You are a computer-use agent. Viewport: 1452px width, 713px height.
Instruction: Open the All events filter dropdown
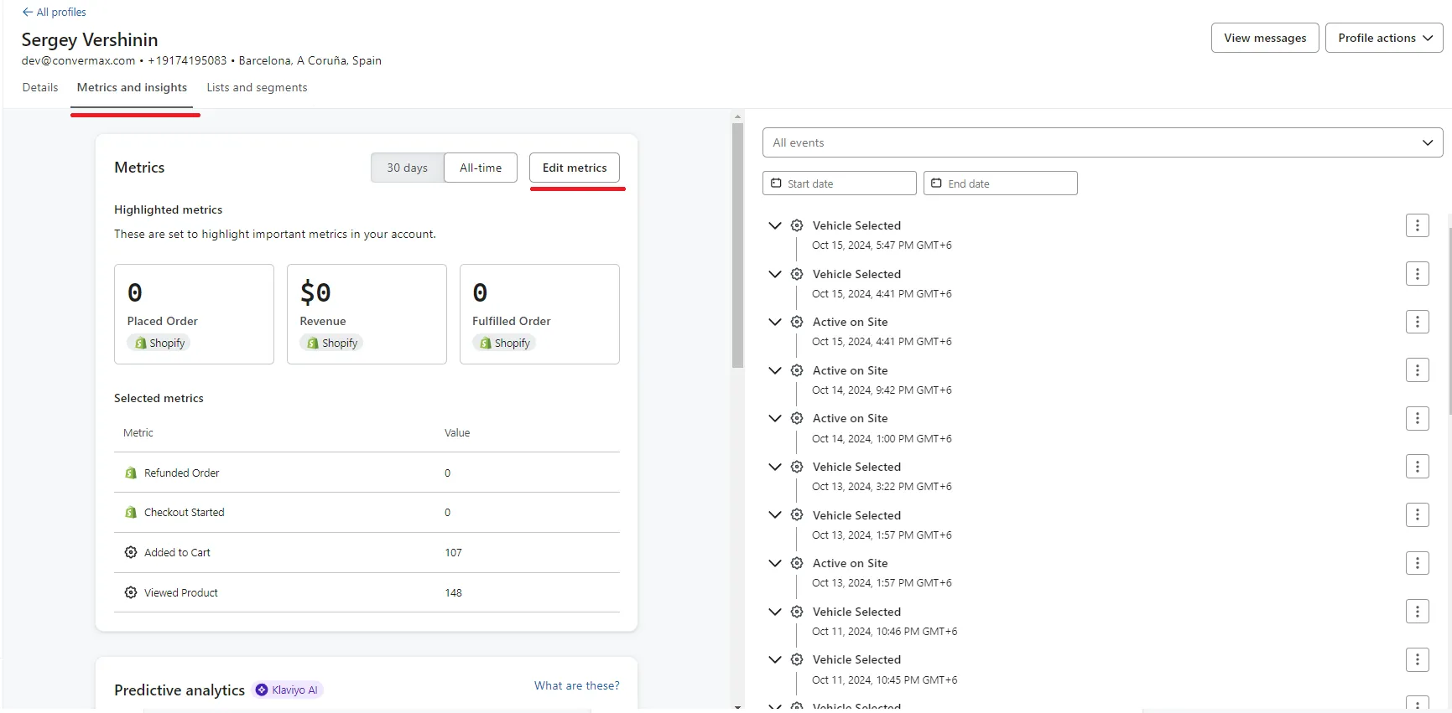tap(1102, 142)
